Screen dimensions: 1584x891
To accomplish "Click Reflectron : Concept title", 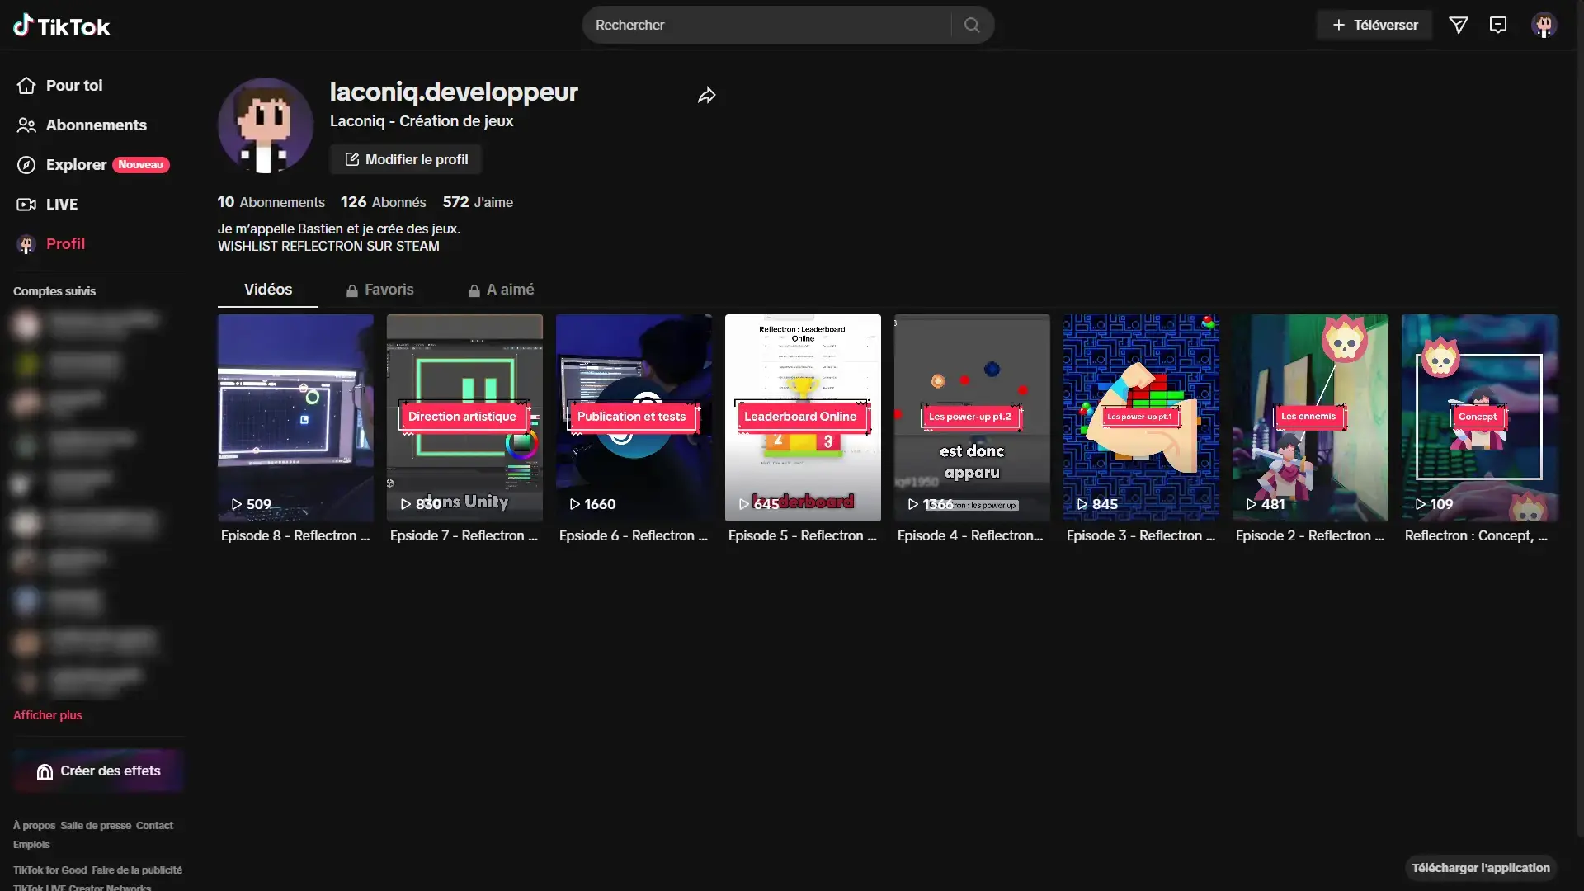I will (x=1476, y=536).
